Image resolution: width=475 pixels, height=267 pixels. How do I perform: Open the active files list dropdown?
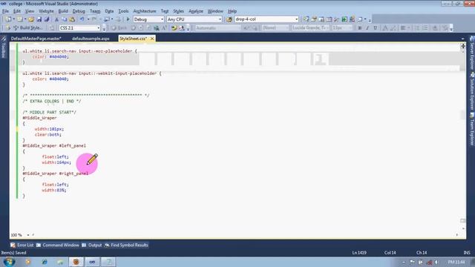click(x=462, y=39)
